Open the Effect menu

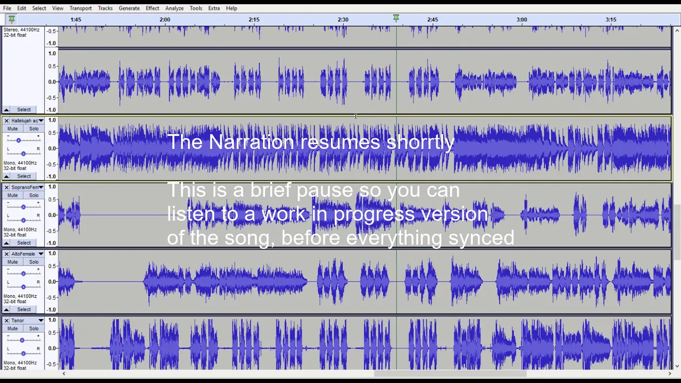[x=152, y=8]
